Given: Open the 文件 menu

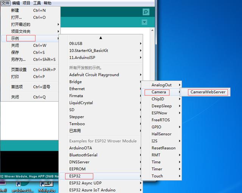Looking at the screenshot, I should (x=6, y=3).
